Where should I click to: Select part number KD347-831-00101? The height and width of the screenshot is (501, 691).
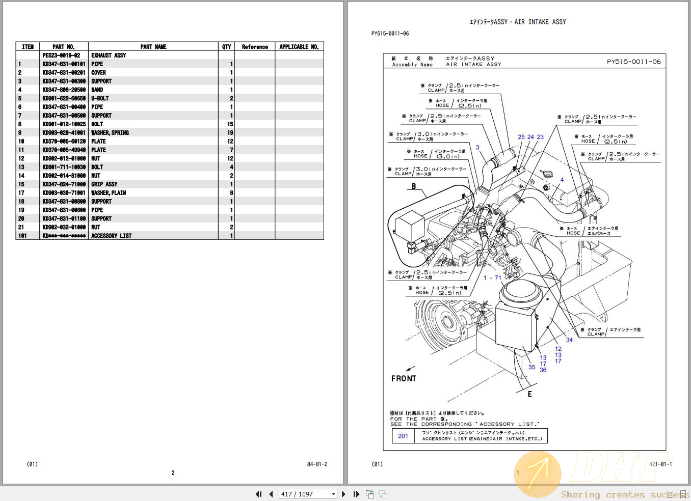64,64
